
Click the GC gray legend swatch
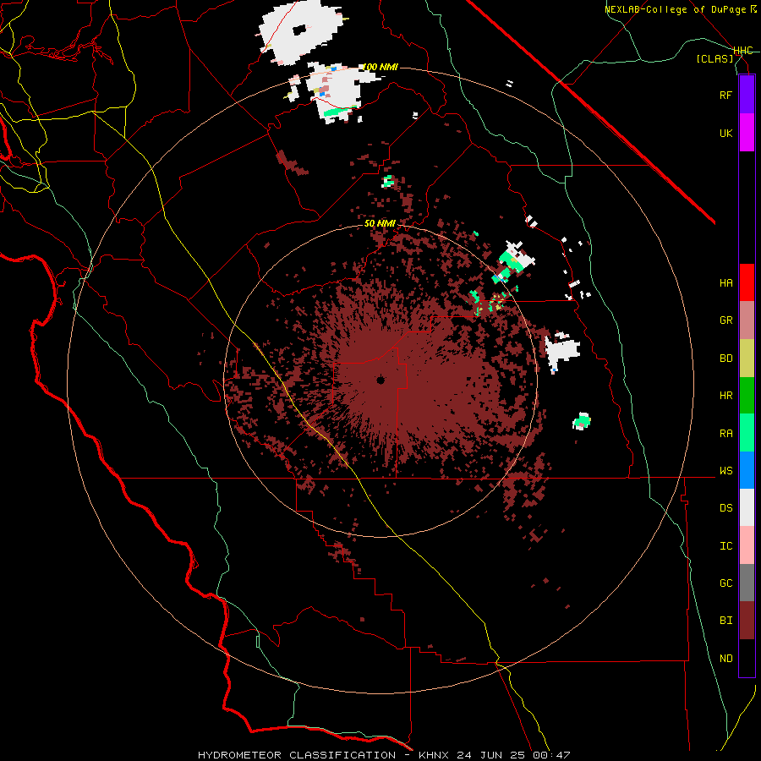pyautogui.click(x=747, y=583)
